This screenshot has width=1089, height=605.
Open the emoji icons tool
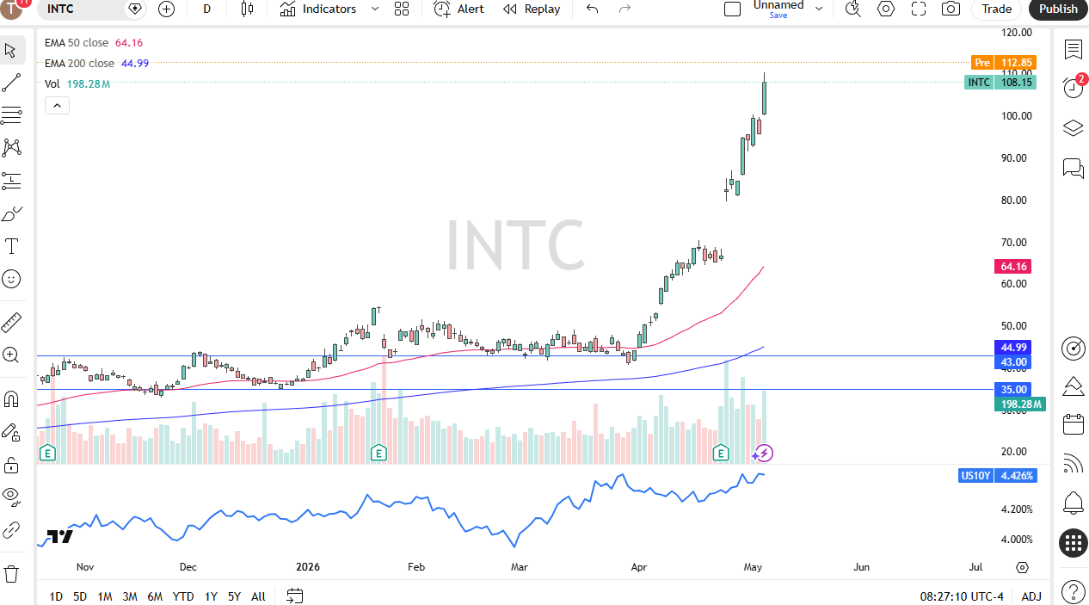pos(11,279)
